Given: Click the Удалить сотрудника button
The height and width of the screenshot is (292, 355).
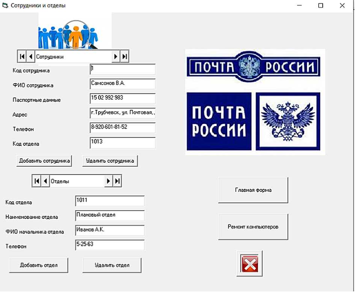Looking at the screenshot, I should click(110, 161).
